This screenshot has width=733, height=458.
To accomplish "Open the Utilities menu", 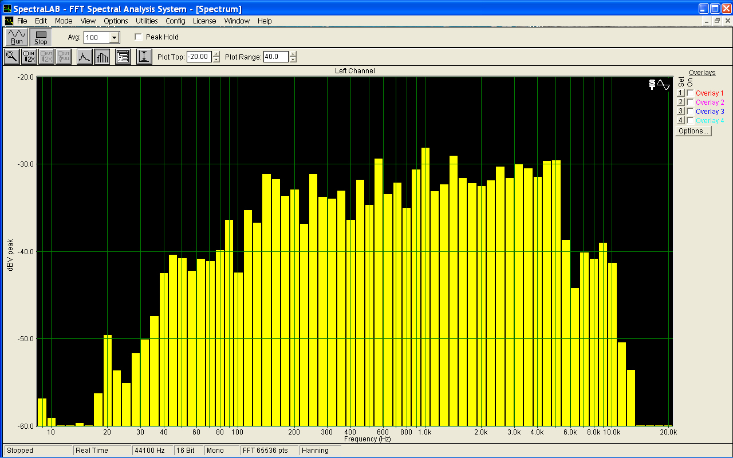I will point(147,21).
